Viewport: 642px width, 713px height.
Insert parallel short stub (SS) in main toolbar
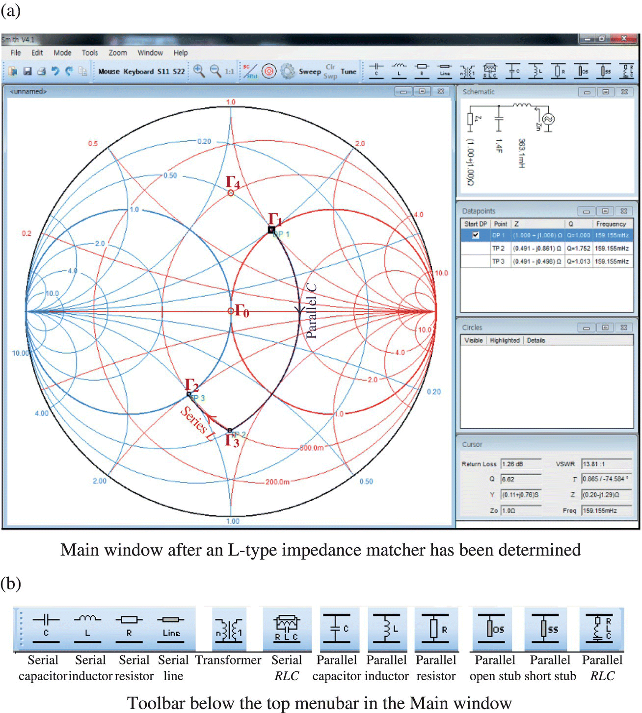pyautogui.click(x=604, y=72)
